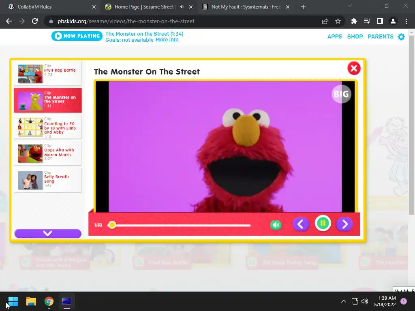Click the video progress slider handle
This screenshot has width=415, height=311.
pyautogui.click(x=112, y=225)
